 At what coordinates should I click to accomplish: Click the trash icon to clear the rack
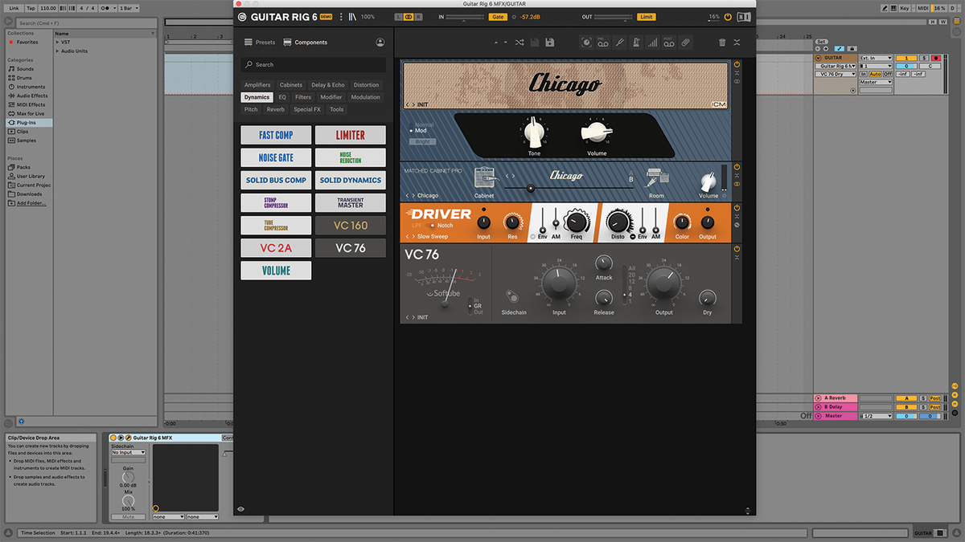click(721, 43)
